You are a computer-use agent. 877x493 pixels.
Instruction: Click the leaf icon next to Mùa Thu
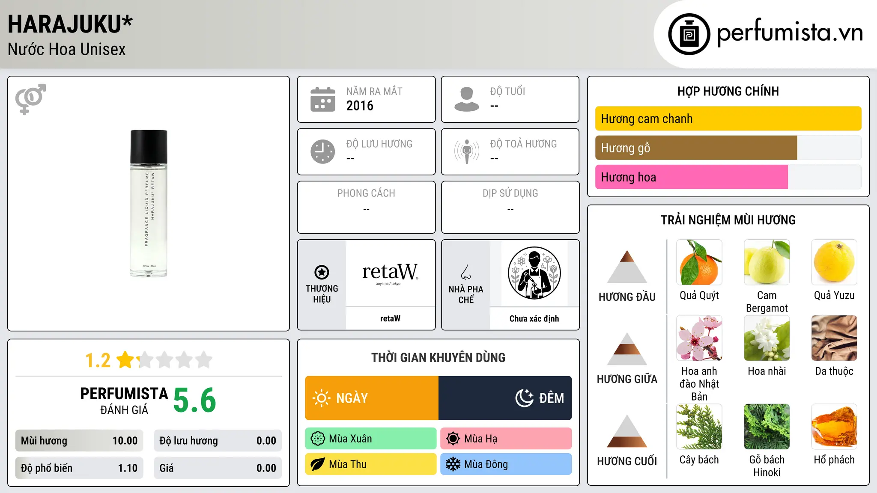coord(318,464)
